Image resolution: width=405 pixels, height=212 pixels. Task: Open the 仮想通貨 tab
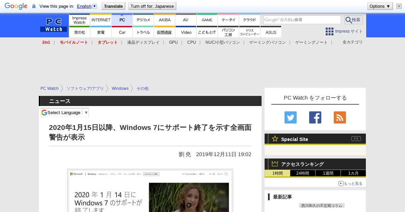(x=164, y=32)
